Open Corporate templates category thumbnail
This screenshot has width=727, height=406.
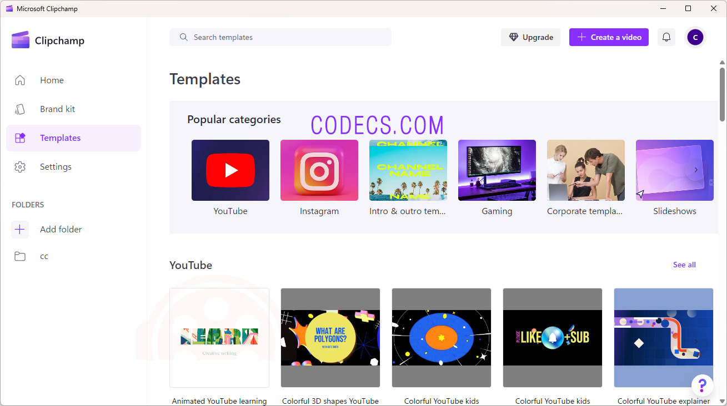click(586, 170)
